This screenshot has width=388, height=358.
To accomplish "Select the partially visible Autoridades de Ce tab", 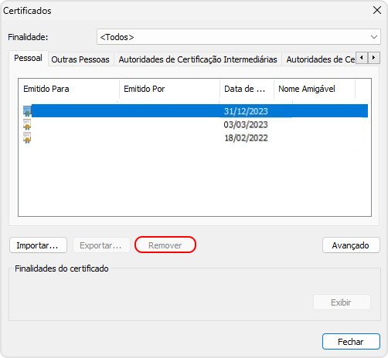I will pos(319,59).
